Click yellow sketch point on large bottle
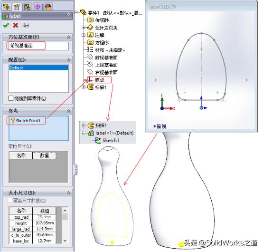Image resolution: width=263 pixels, height=252 pixels. pos(181,244)
